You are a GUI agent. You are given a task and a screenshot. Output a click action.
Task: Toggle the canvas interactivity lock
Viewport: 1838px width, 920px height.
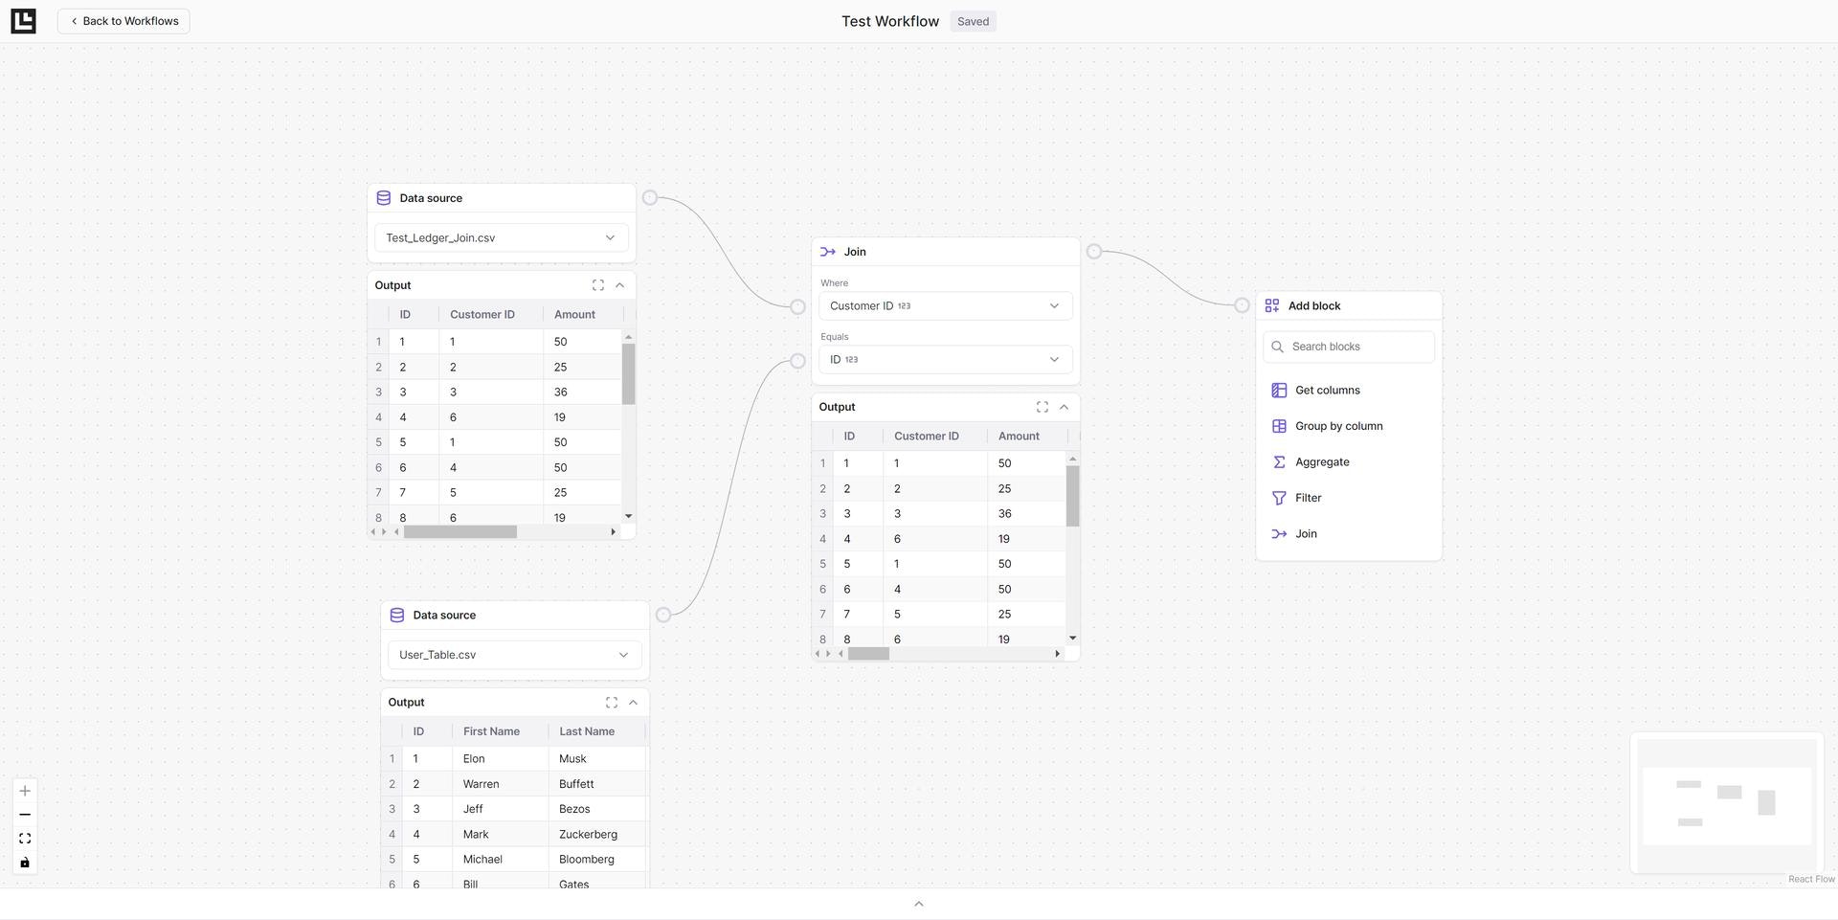(x=25, y=863)
